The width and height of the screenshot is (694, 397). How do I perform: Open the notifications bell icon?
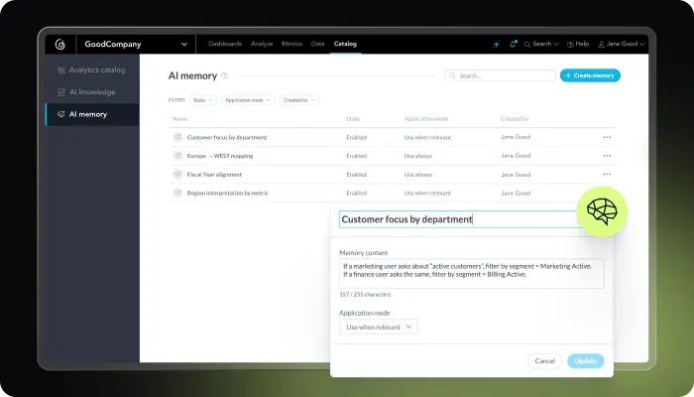tap(513, 44)
